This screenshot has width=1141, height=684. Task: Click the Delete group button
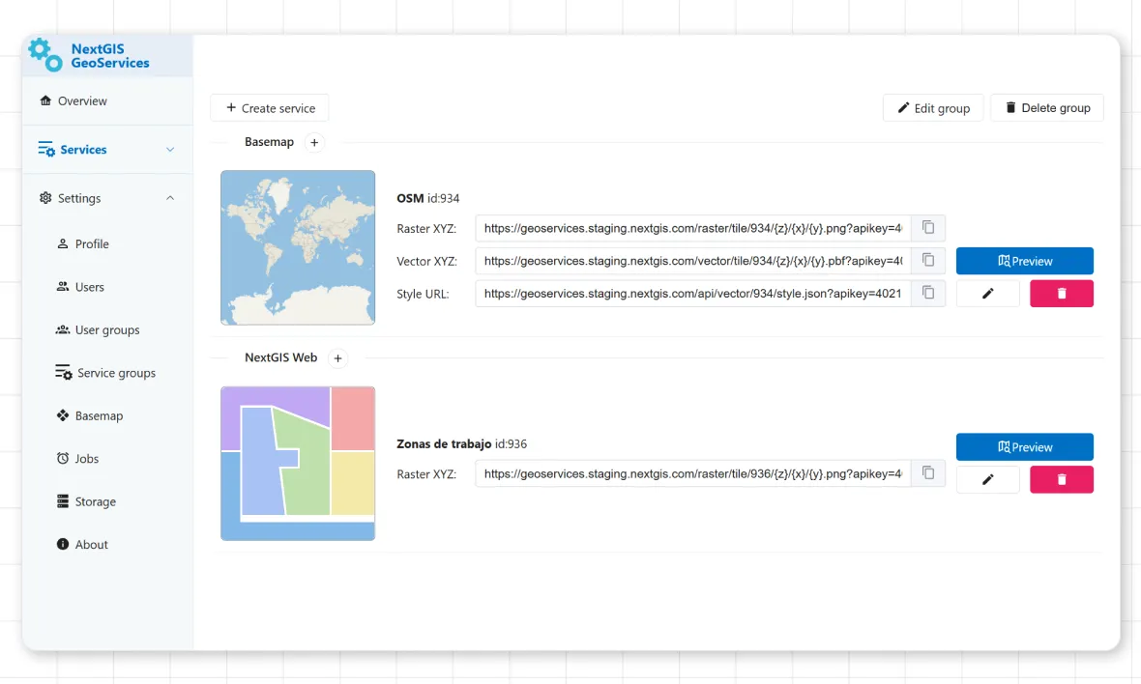click(1046, 107)
